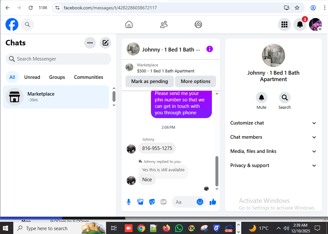Open Chats options three-dots button
Screen dimensions: 328x234
pos(90,43)
